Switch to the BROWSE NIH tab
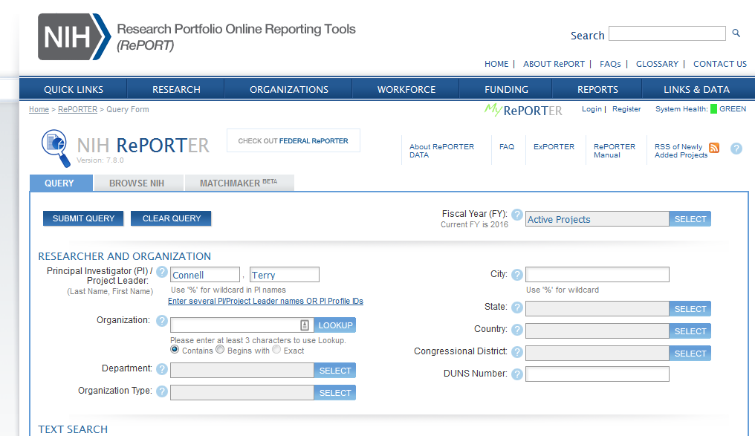The height and width of the screenshot is (436, 755). coord(136,183)
